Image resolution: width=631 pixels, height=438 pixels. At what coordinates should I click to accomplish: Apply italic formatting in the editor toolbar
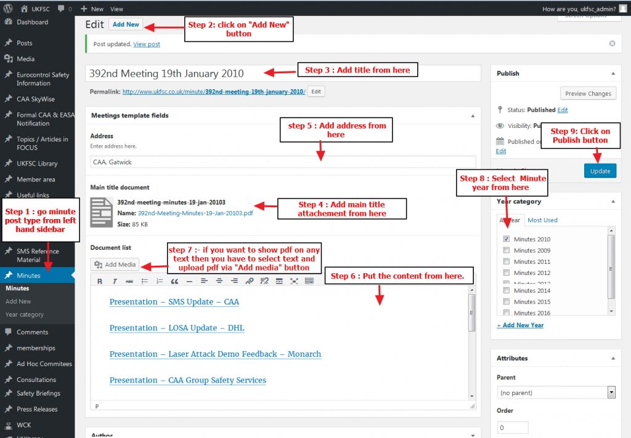115,281
